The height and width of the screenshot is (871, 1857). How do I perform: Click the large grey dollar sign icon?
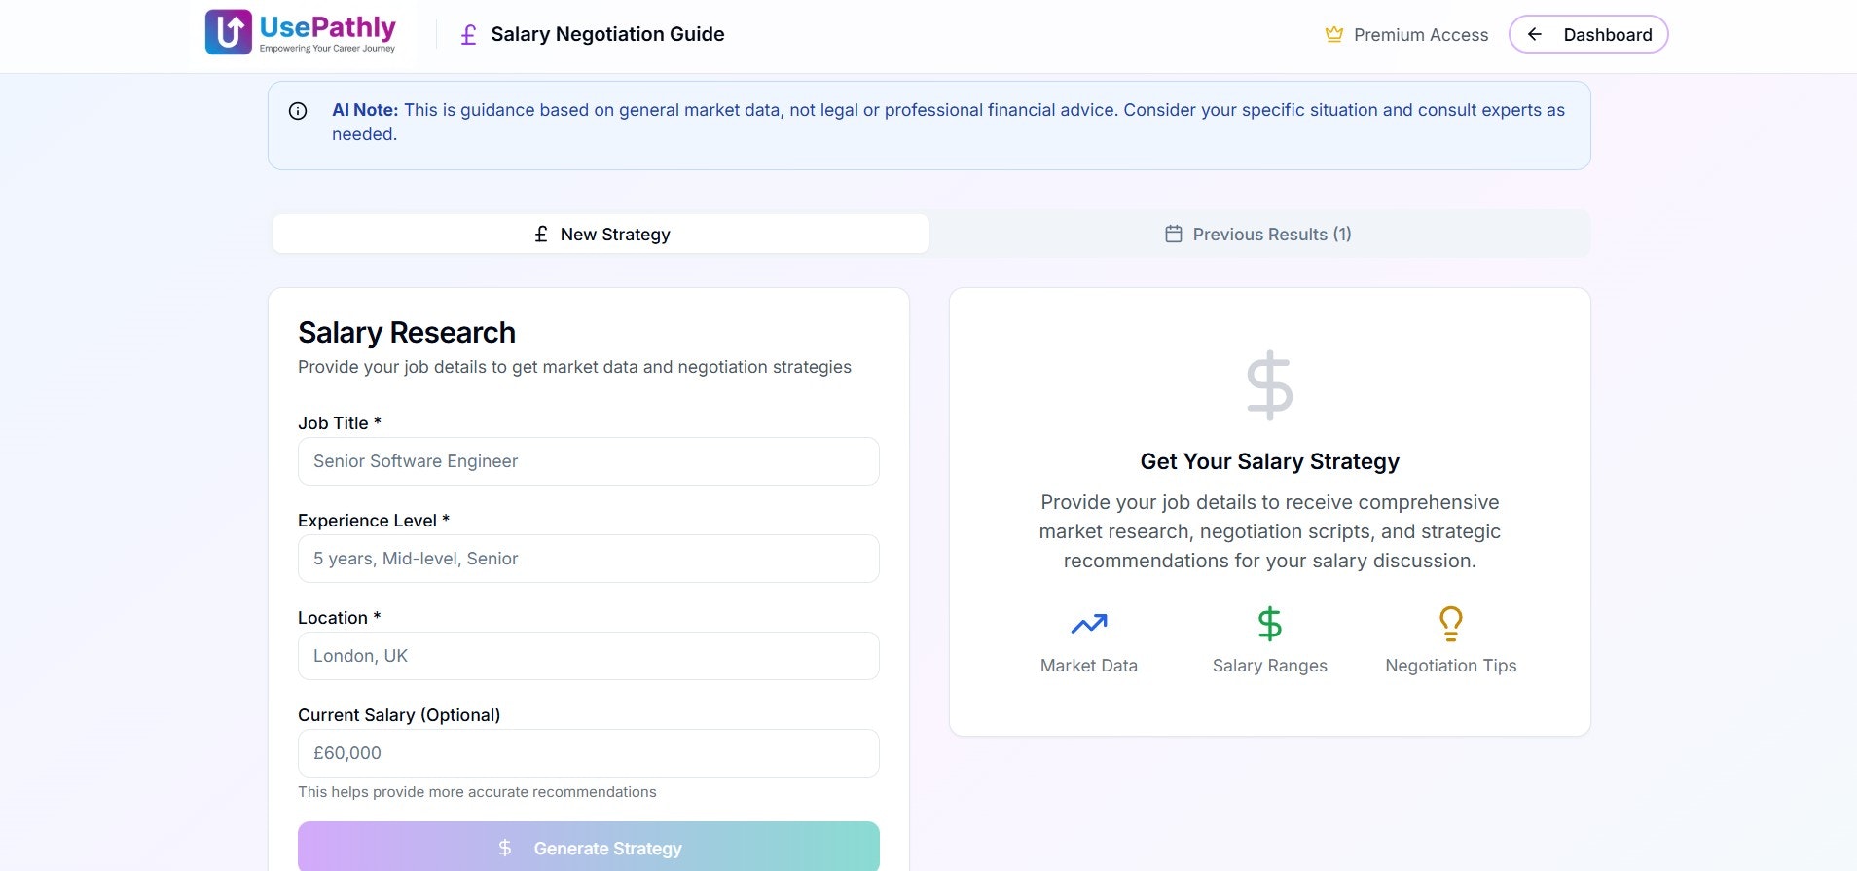(1270, 385)
